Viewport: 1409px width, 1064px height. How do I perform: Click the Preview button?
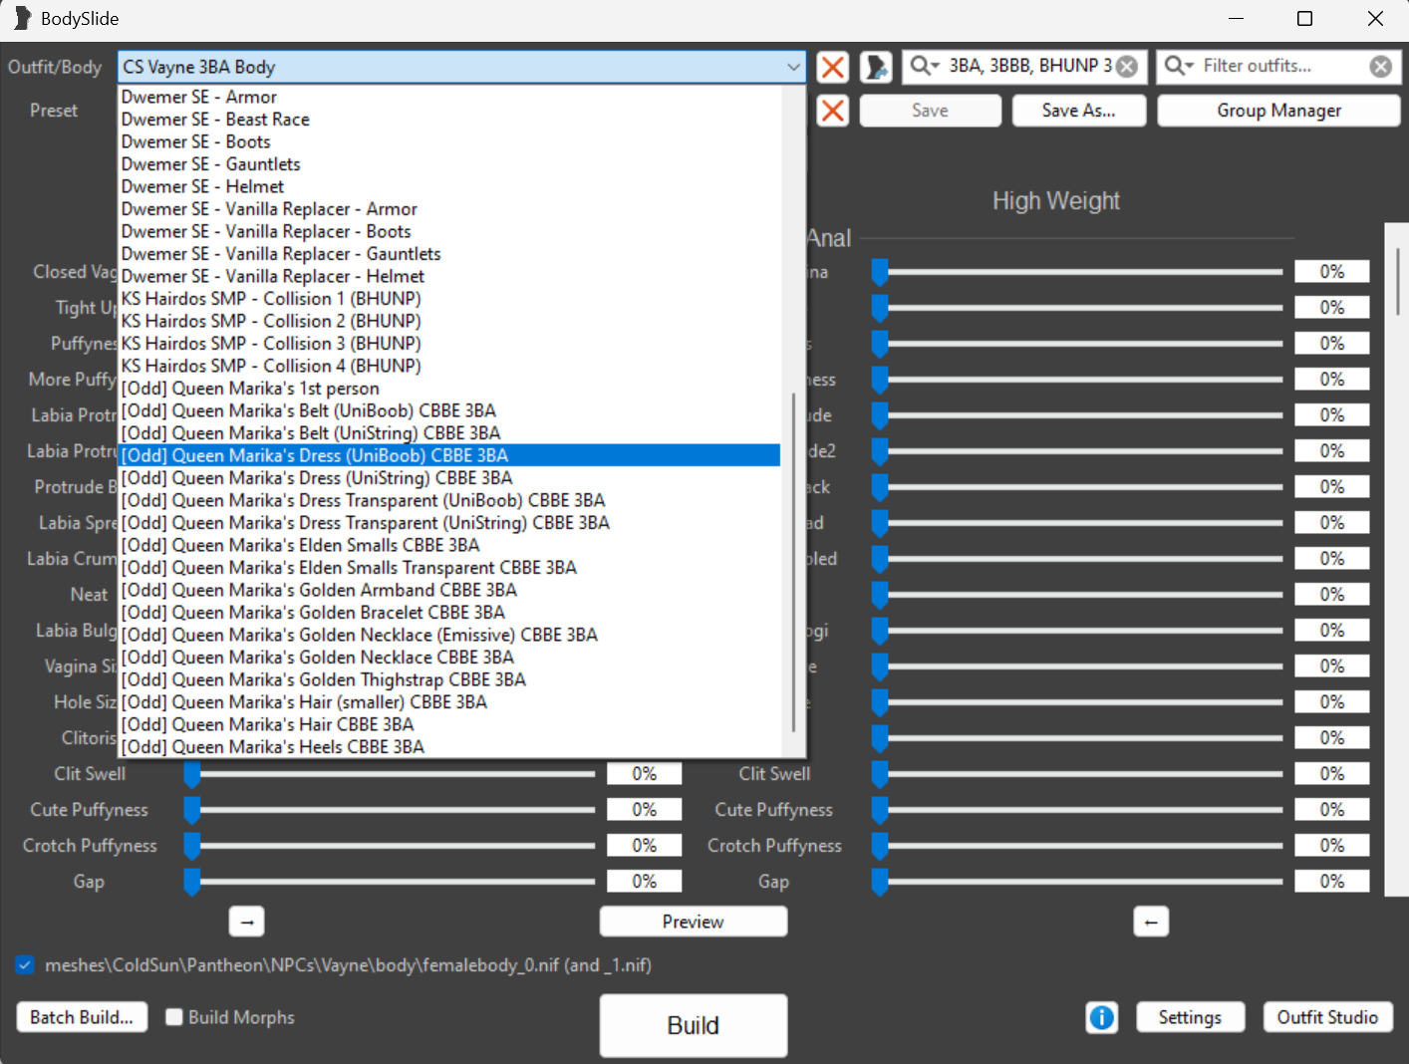point(693,922)
